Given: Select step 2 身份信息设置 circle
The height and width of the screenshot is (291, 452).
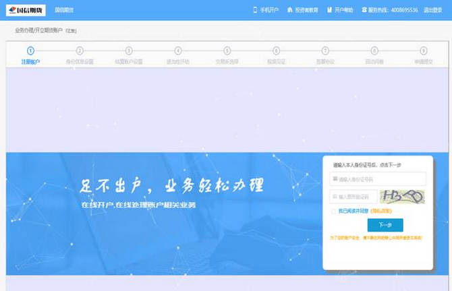Looking at the screenshot, I should click(80, 51).
